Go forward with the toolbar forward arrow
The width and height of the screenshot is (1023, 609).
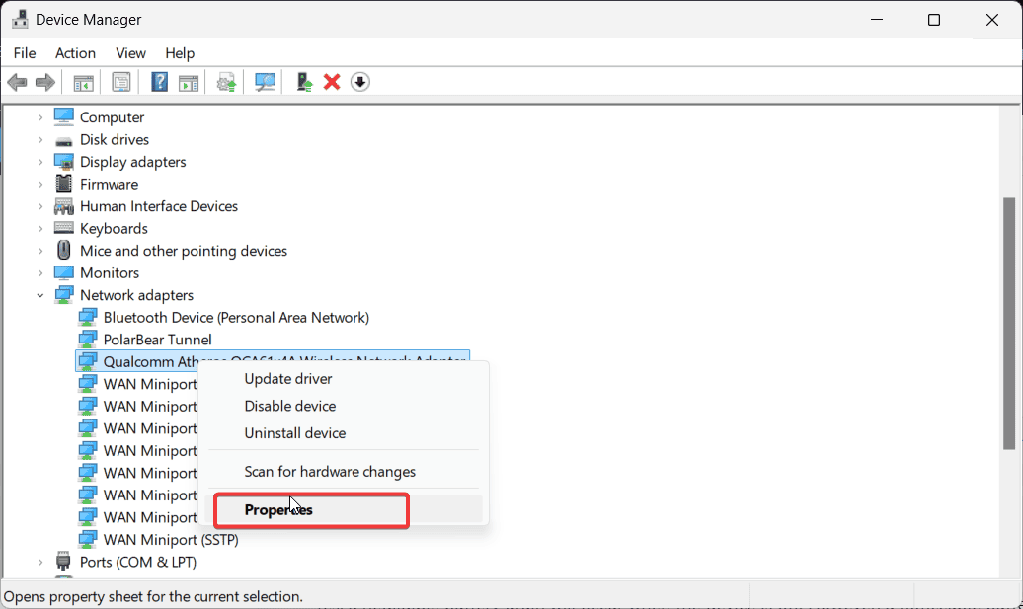click(45, 82)
